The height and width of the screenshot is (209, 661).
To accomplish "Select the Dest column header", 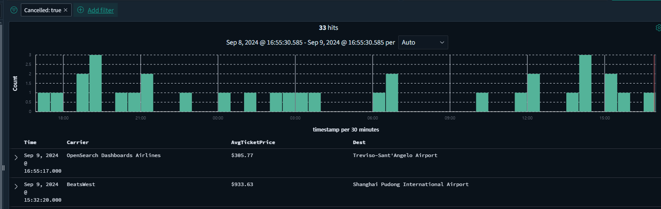I will [x=359, y=142].
